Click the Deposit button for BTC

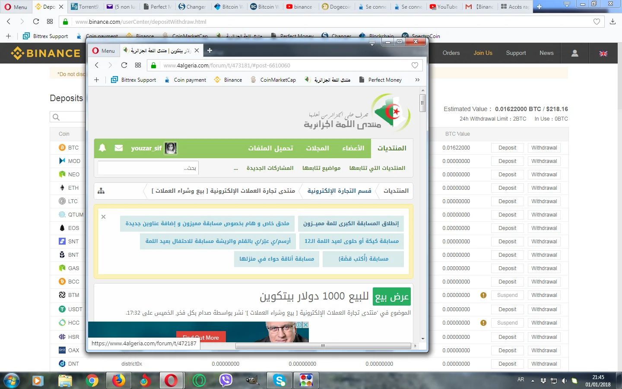click(x=507, y=148)
